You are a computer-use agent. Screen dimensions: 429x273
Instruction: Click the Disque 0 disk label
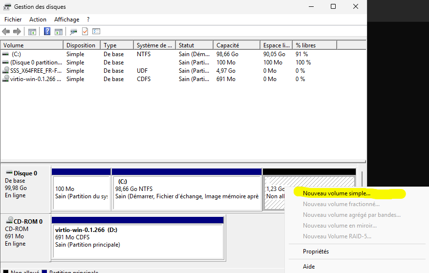(x=25, y=173)
